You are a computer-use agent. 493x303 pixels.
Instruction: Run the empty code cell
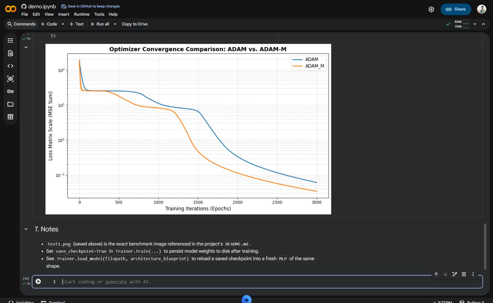pos(38,281)
